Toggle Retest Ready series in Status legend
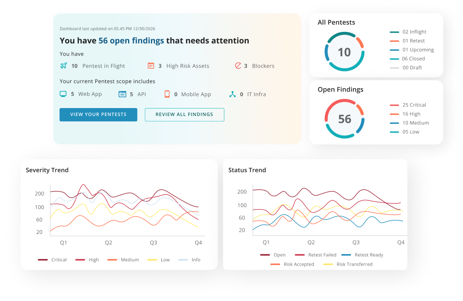This screenshot has height=301, width=463. pyautogui.click(x=362, y=255)
